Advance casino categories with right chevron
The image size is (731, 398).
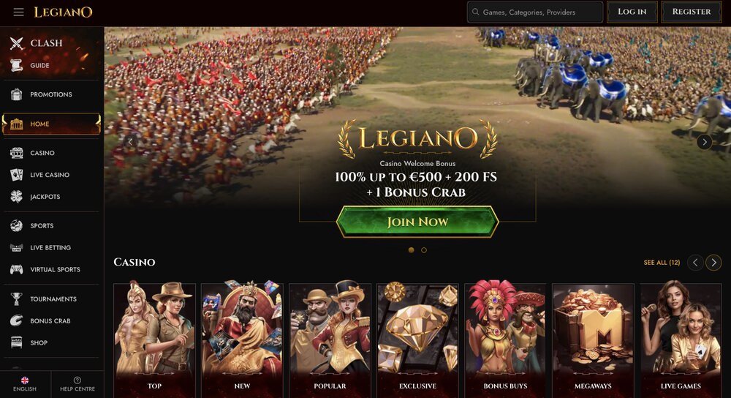(713, 263)
